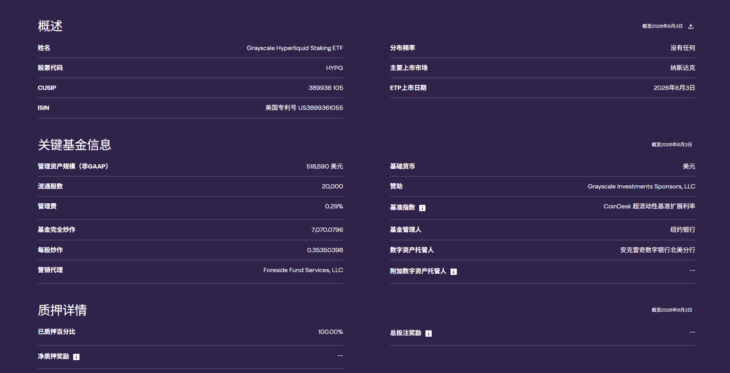Select the ticker value HYPG

click(x=335, y=68)
